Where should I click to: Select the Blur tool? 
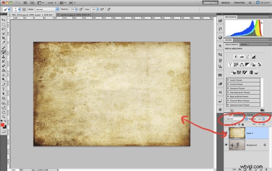(4, 75)
